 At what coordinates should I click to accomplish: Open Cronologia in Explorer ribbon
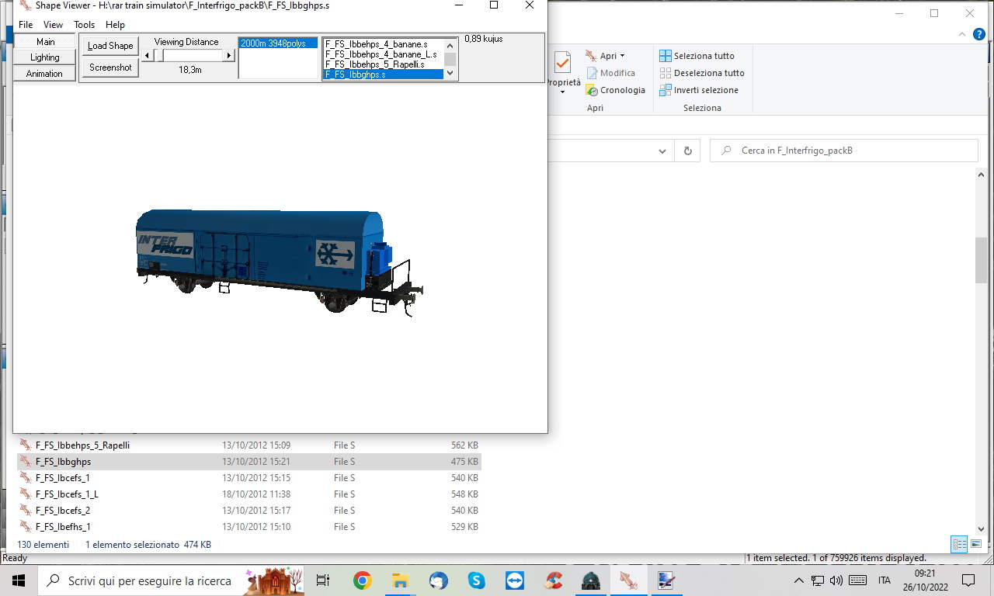pos(615,90)
